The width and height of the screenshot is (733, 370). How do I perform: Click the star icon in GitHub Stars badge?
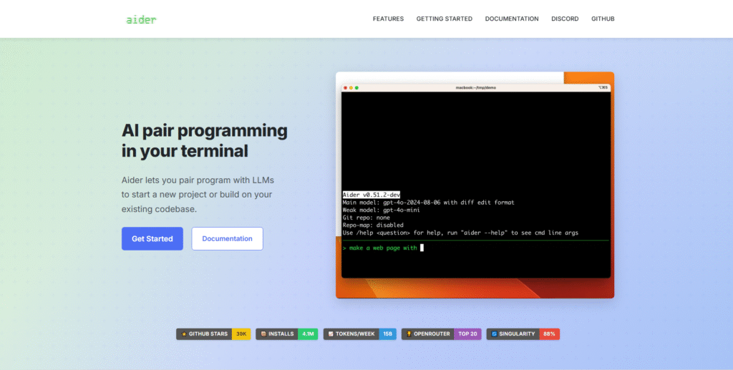(184, 334)
